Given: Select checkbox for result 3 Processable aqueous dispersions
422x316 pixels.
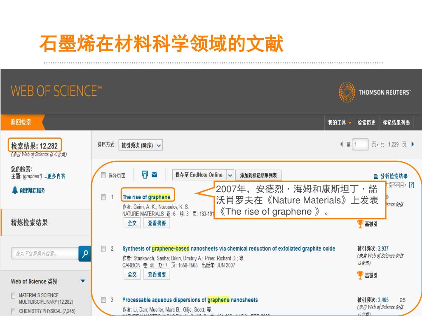Looking at the screenshot, I should pyautogui.click(x=103, y=300).
